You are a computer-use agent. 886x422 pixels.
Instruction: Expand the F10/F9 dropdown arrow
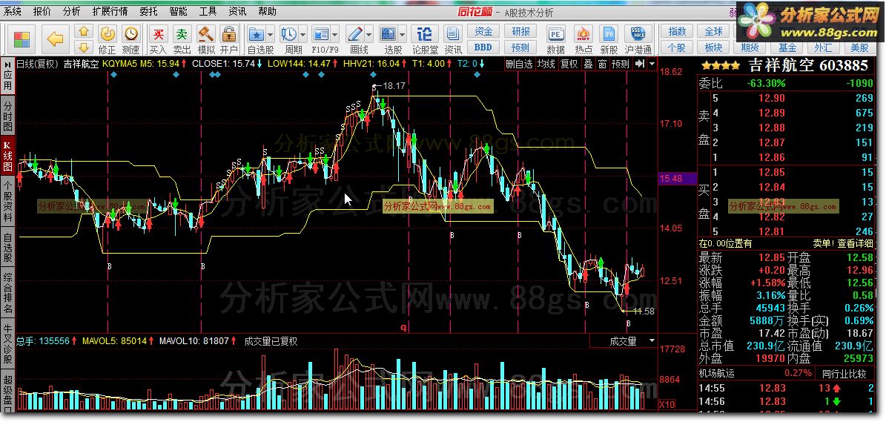pos(334,33)
